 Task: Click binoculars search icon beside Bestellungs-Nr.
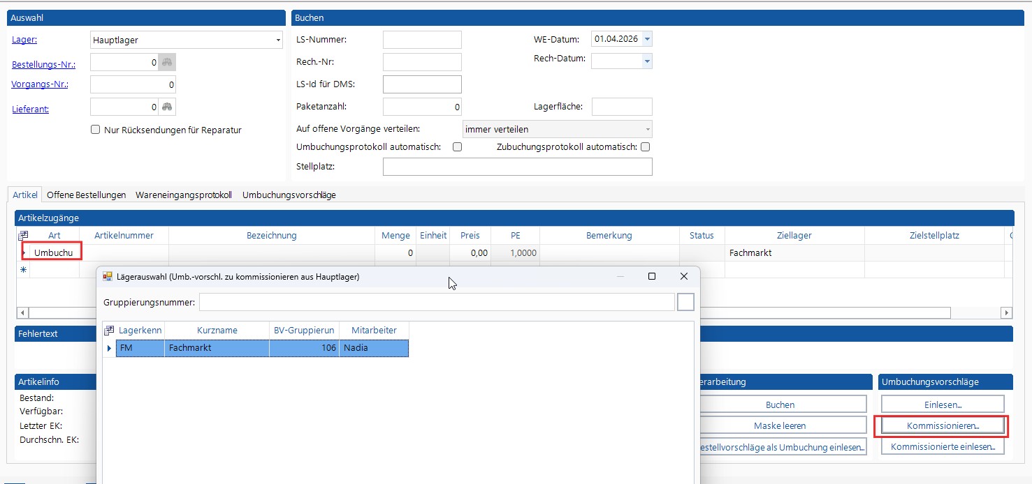tap(167, 63)
